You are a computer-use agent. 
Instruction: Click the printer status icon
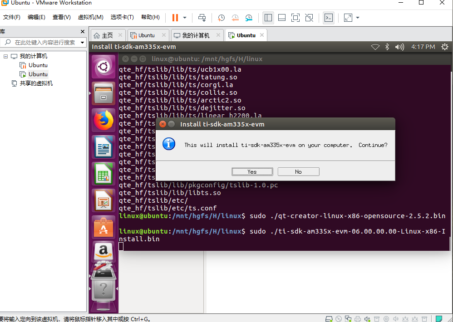[x=358, y=319]
